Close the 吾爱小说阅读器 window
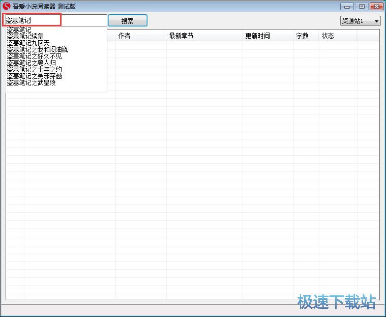386x317 pixels. 376,7
